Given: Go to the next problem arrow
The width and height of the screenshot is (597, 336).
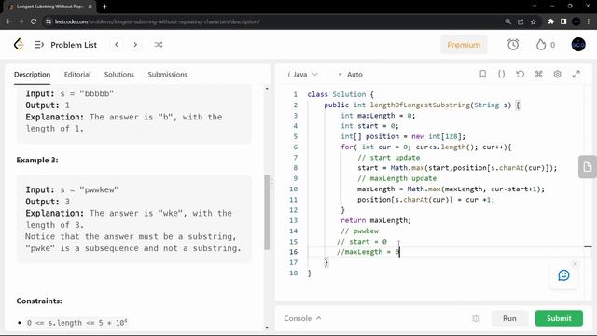Looking at the screenshot, I should pos(135,45).
